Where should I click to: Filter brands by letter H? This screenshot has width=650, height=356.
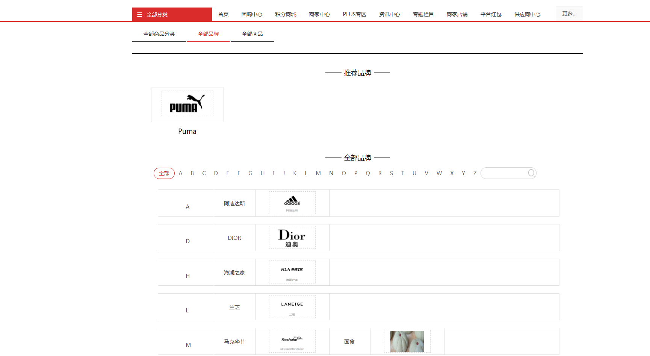[x=263, y=173]
